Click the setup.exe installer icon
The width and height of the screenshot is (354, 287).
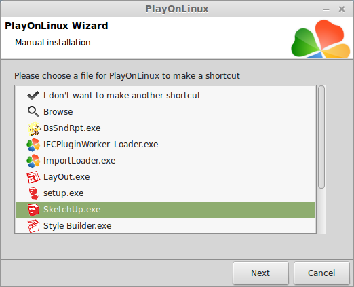33,193
